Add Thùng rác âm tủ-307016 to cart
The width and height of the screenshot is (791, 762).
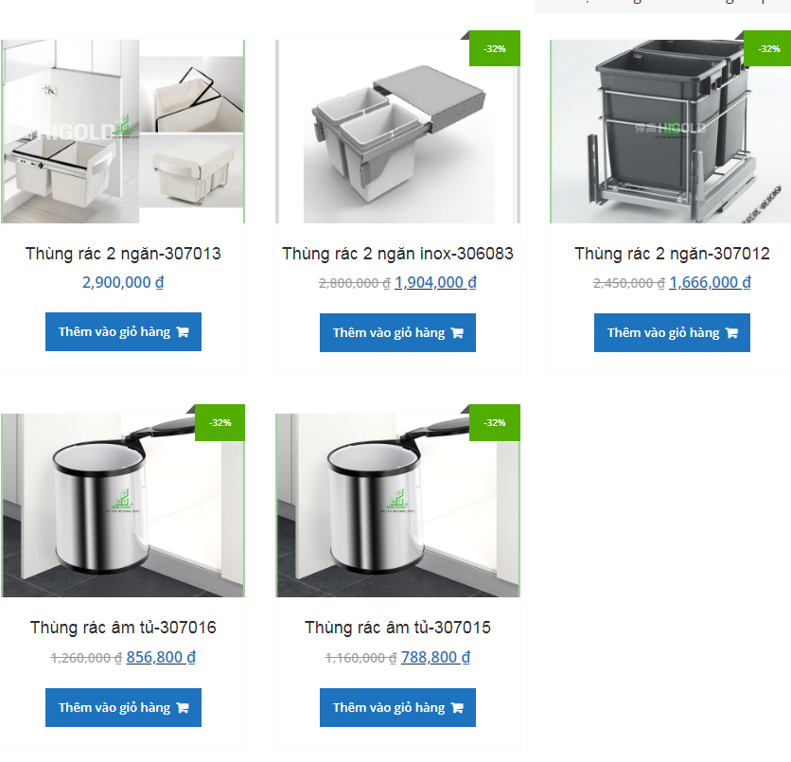pyautogui.click(x=123, y=707)
